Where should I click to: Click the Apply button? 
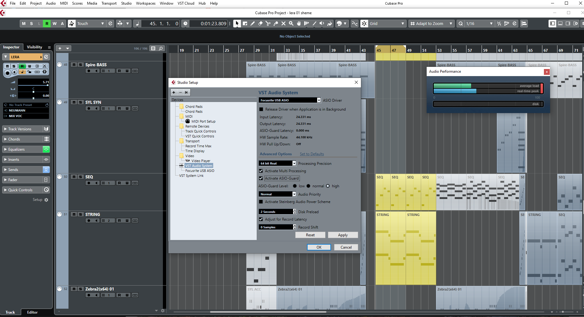[343, 235]
